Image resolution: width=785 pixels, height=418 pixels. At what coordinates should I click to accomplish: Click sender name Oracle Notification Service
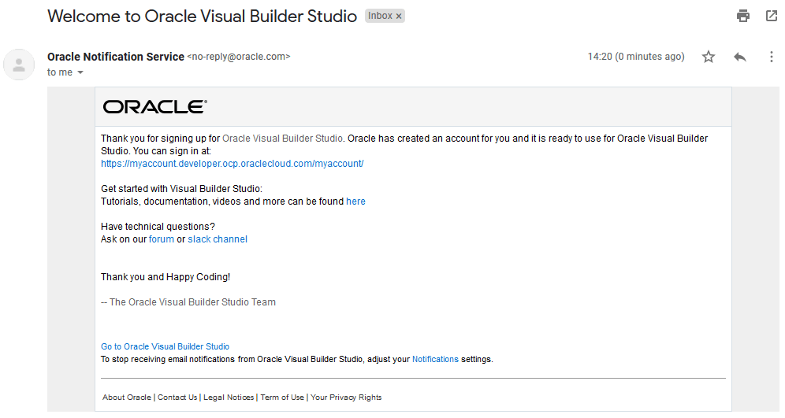pos(116,57)
